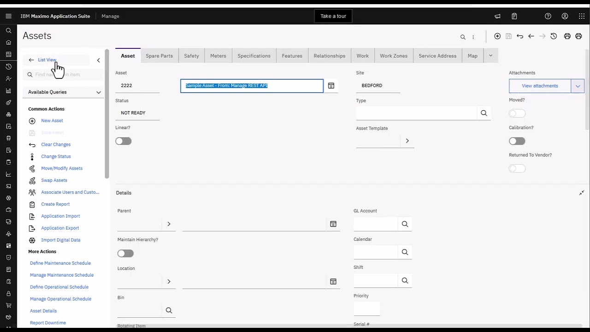This screenshot has width=590, height=332.
Task: Toggle the Moved? switch
Action: click(517, 113)
